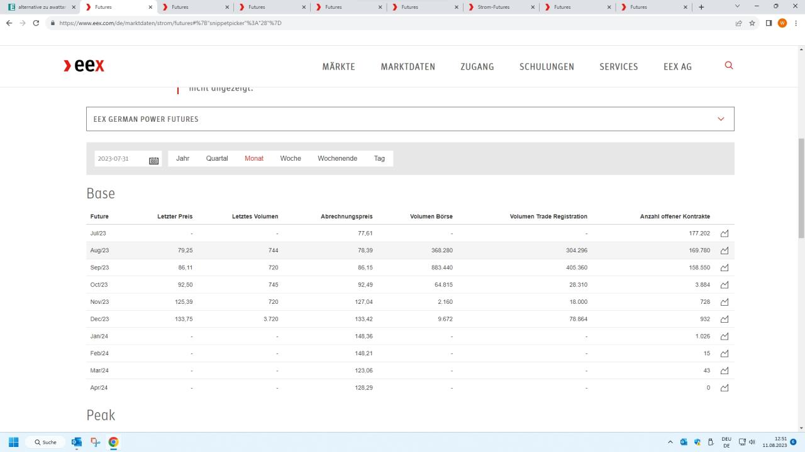
Task: Open the notification center badge
Action: point(794,442)
